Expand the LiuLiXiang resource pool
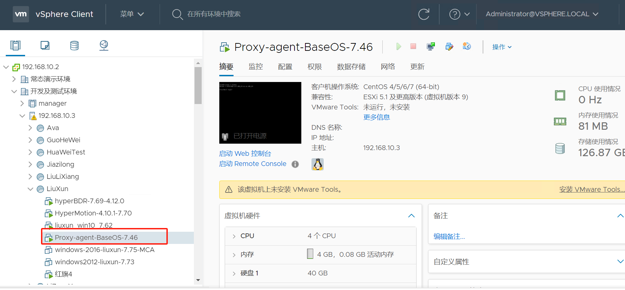Image resolution: width=625 pixels, height=290 pixels. pyautogui.click(x=30, y=177)
